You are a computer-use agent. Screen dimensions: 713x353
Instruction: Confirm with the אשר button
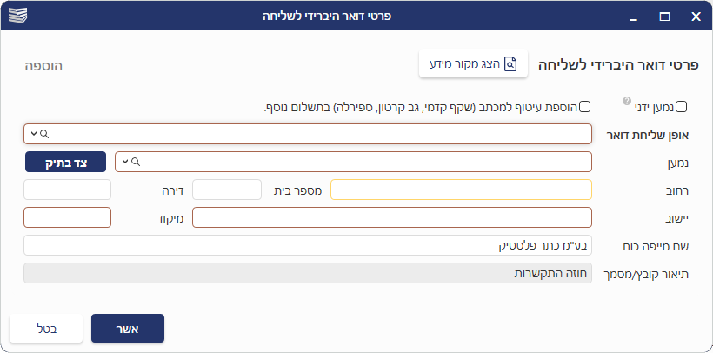click(127, 329)
